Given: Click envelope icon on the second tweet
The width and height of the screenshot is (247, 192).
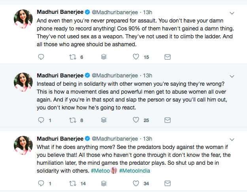Looking at the screenshot, I should [167, 120].
